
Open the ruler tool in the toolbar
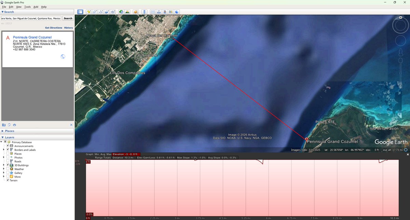click(144, 12)
